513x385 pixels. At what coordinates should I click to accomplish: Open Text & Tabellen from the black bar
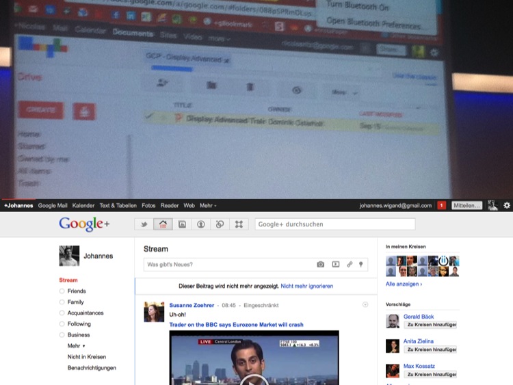pyautogui.click(x=118, y=205)
